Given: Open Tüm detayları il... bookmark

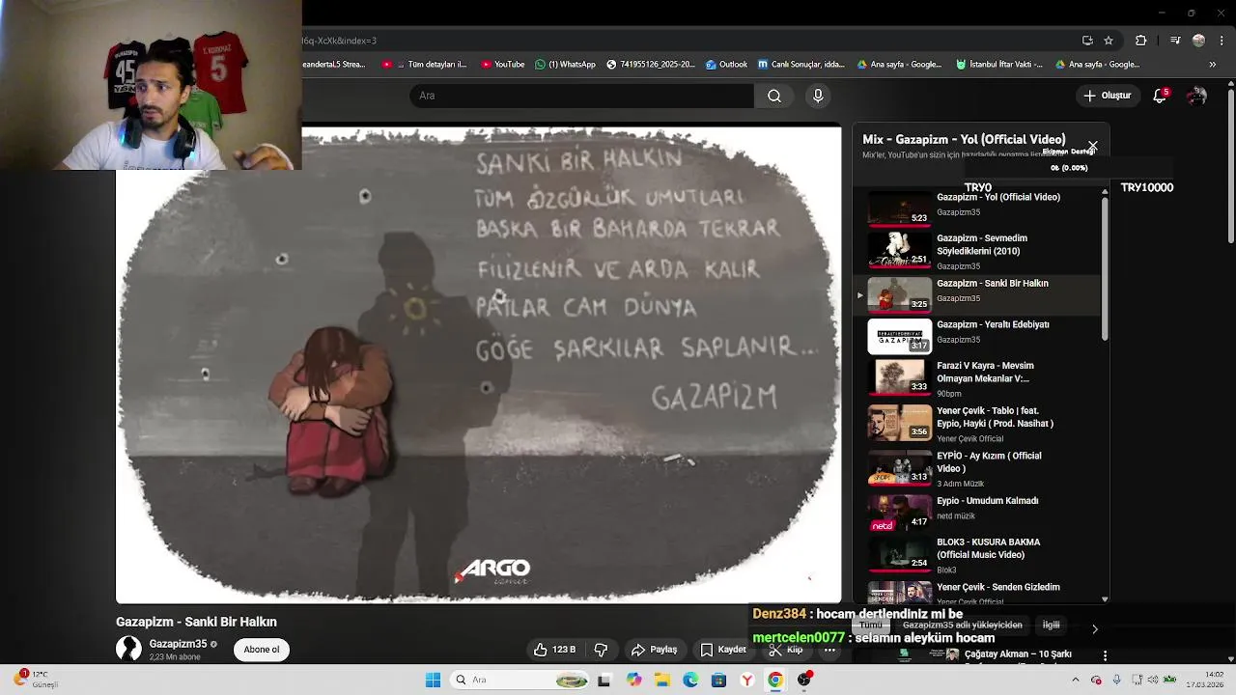Looking at the screenshot, I should pyautogui.click(x=424, y=65).
